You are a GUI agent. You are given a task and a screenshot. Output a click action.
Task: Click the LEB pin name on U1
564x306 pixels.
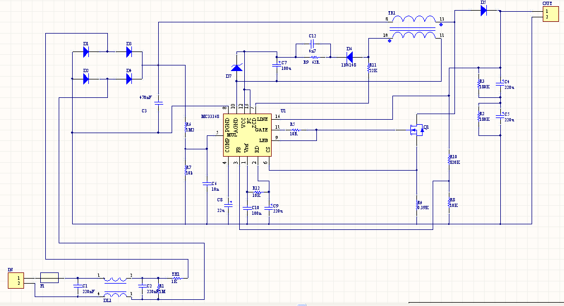[x=264, y=140]
